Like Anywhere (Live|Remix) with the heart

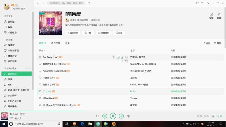click(x=40, y=71)
